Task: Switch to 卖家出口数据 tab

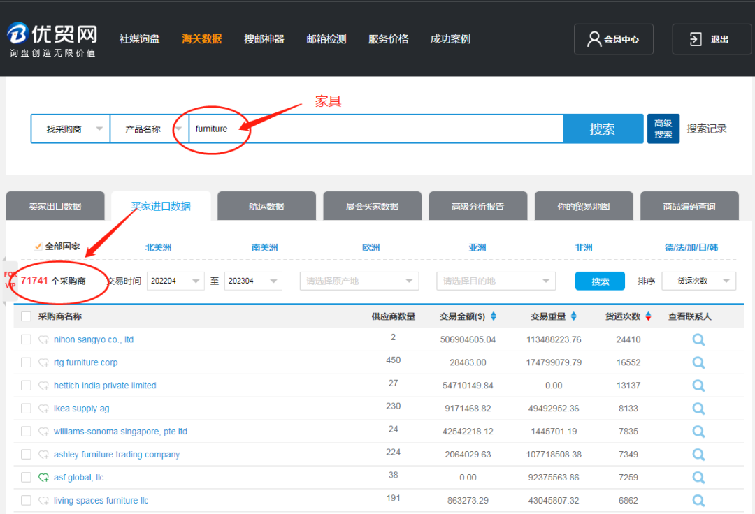Action: 55,206
